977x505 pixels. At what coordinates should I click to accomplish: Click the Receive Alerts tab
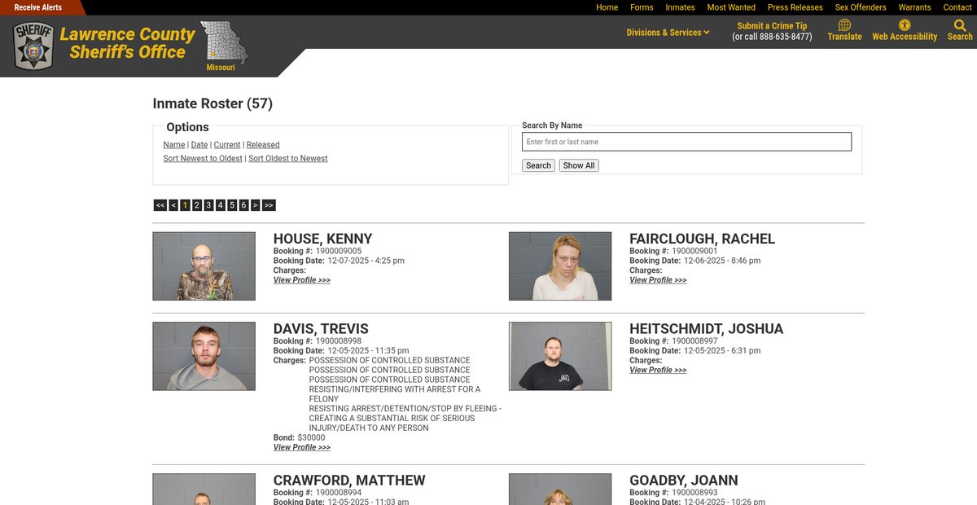(x=38, y=7)
